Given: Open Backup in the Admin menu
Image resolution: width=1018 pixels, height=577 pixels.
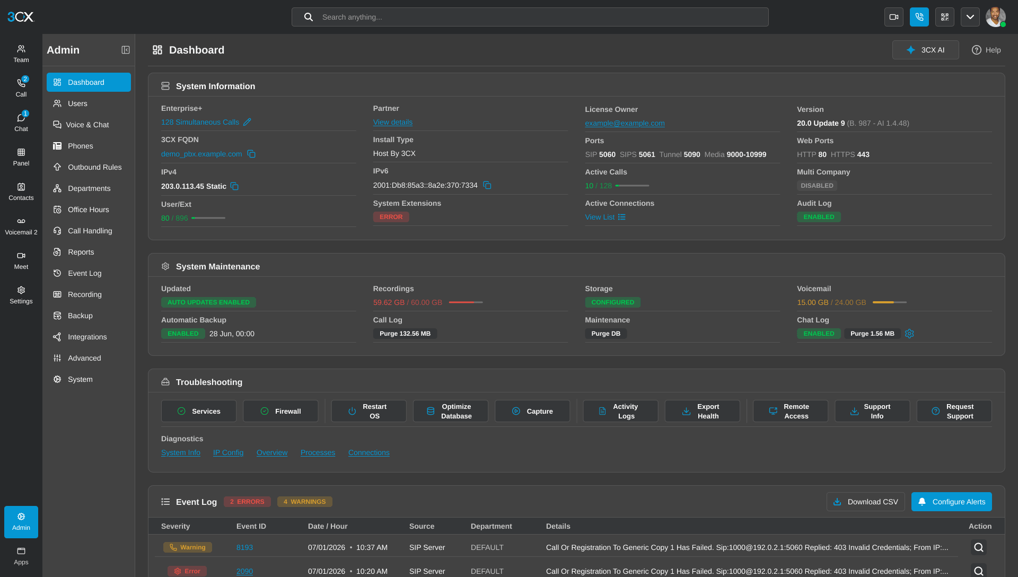Looking at the screenshot, I should pyautogui.click(x=89, y=316).
